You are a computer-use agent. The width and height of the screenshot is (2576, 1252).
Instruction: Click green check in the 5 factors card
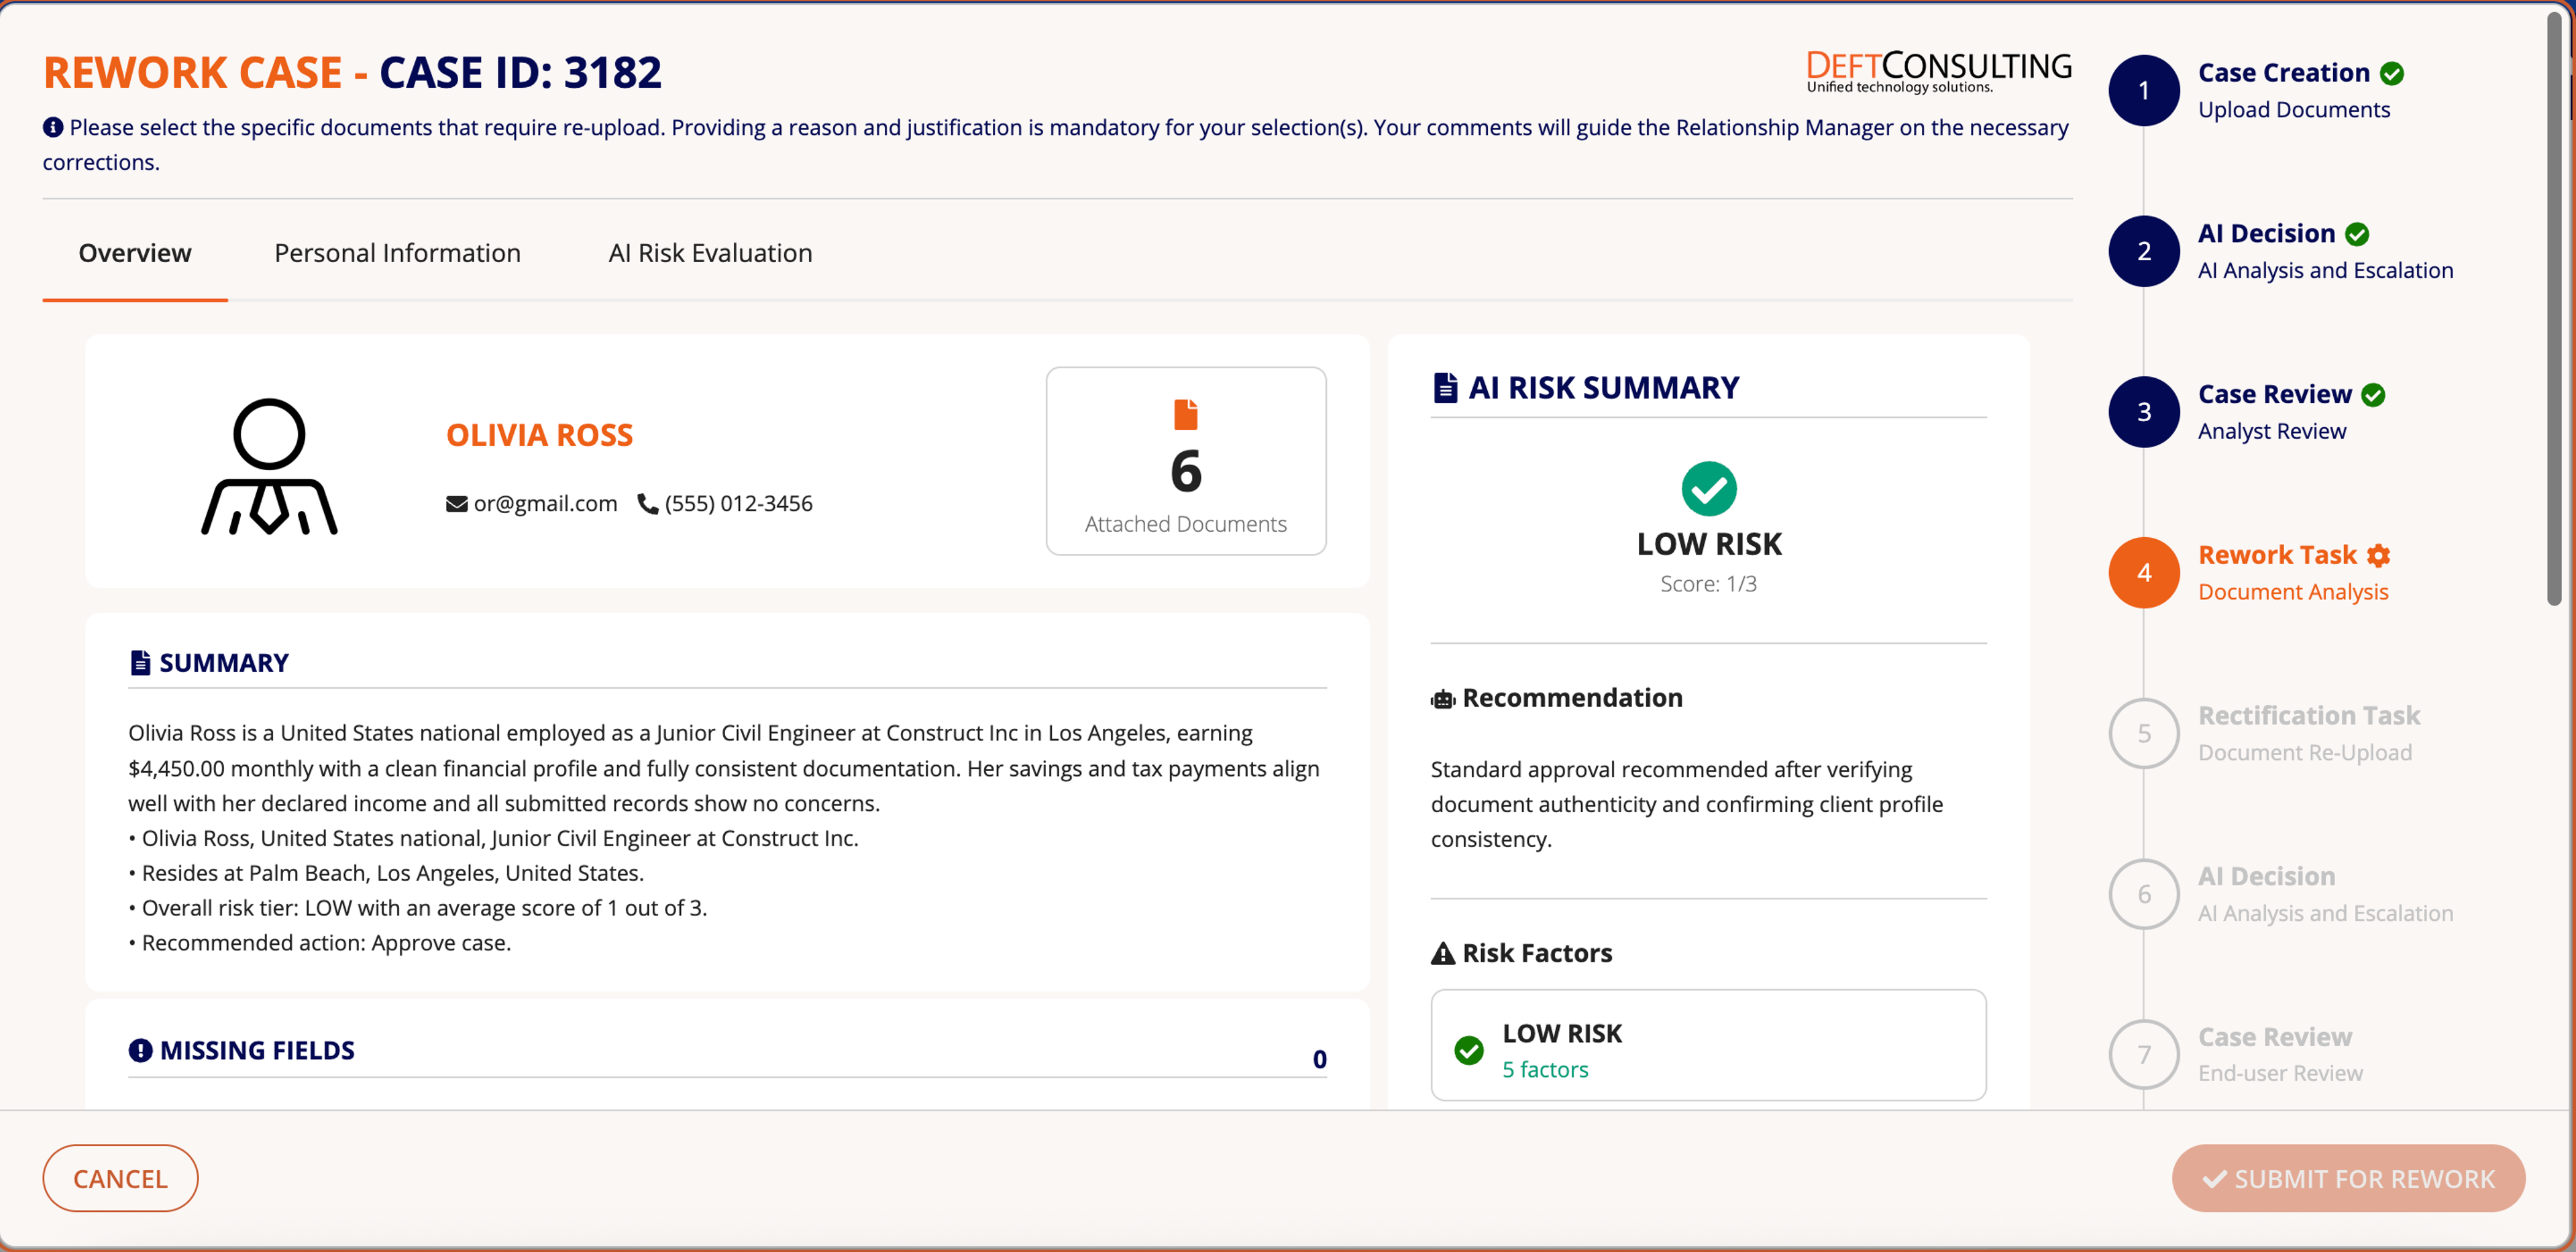tap(1469, 1050)
